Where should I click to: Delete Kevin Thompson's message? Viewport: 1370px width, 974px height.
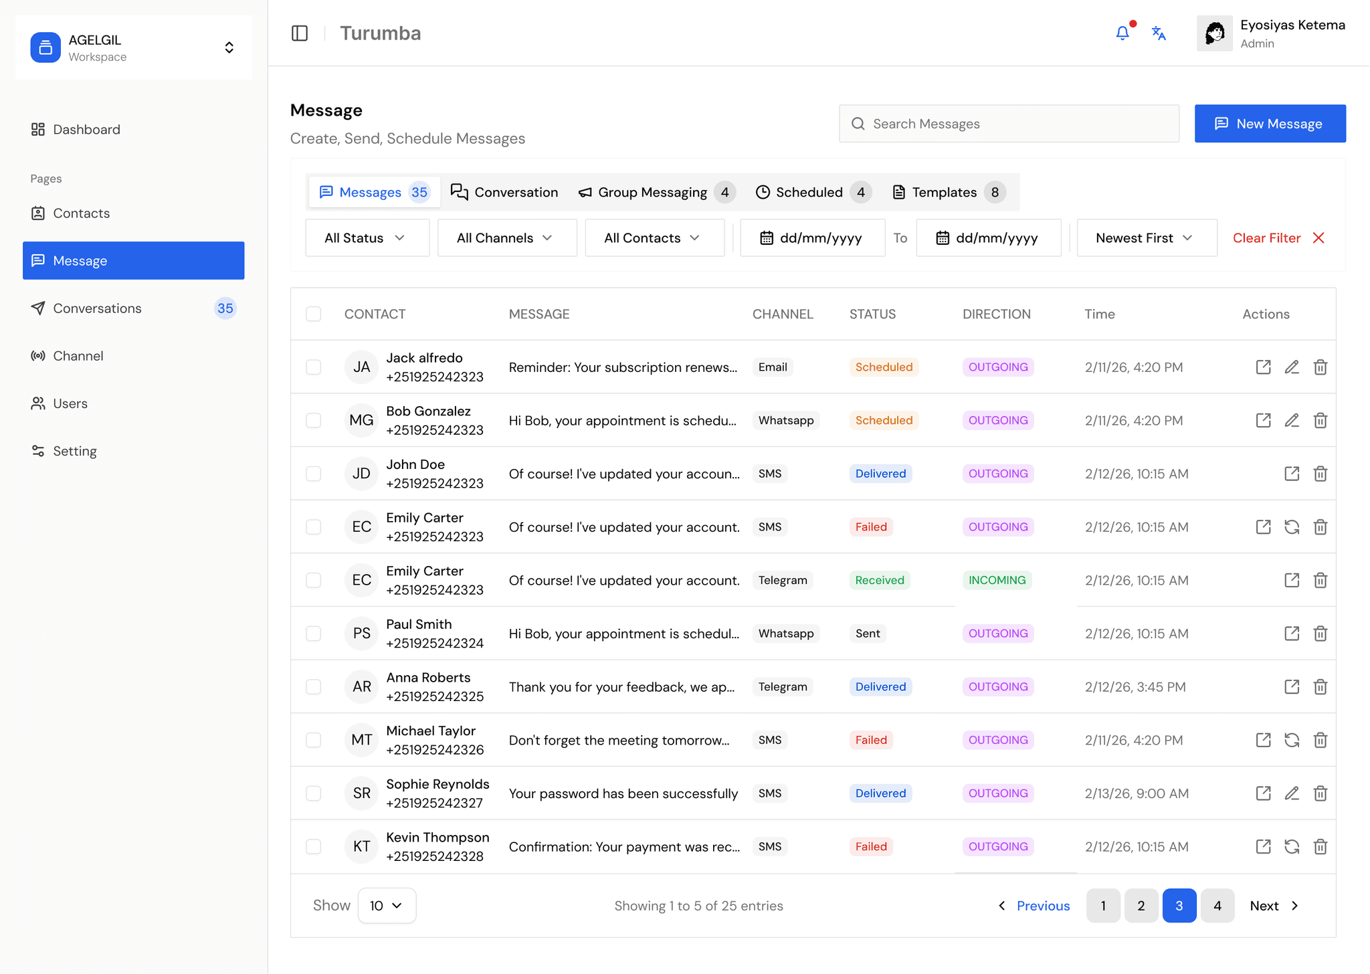coord(1320,846)
